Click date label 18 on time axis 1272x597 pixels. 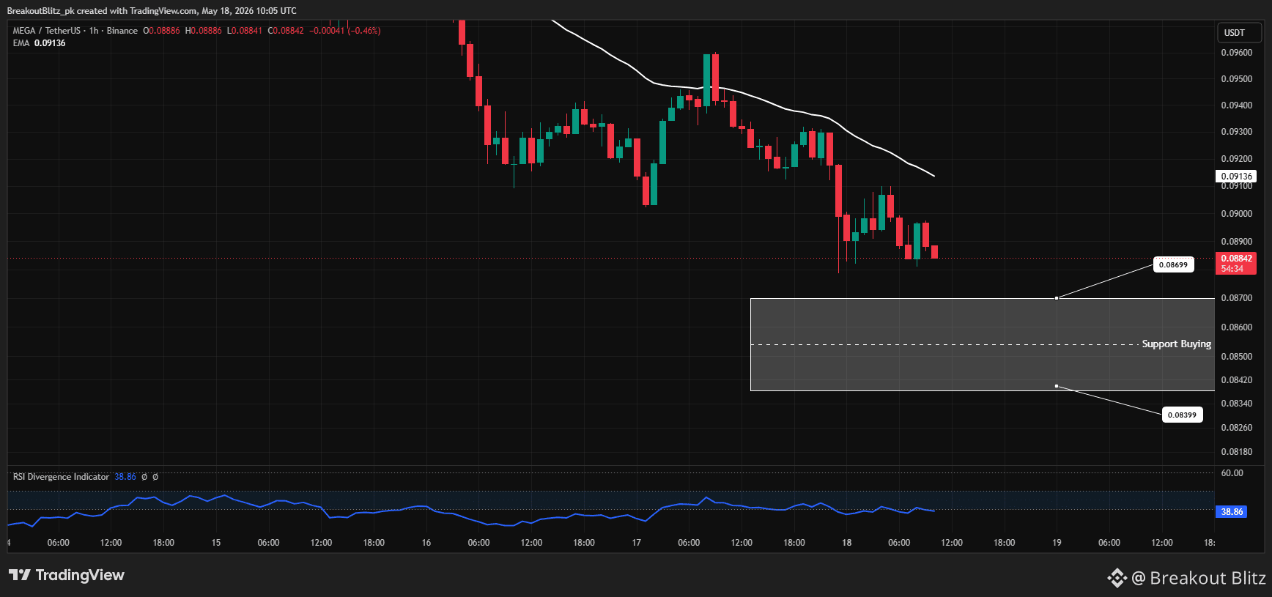tap(847, 543)
